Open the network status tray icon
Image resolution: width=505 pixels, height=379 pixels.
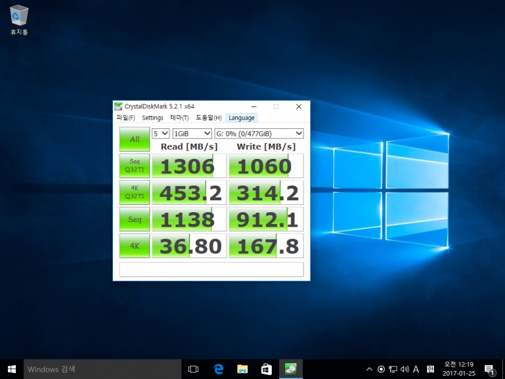tap(393, 369)
